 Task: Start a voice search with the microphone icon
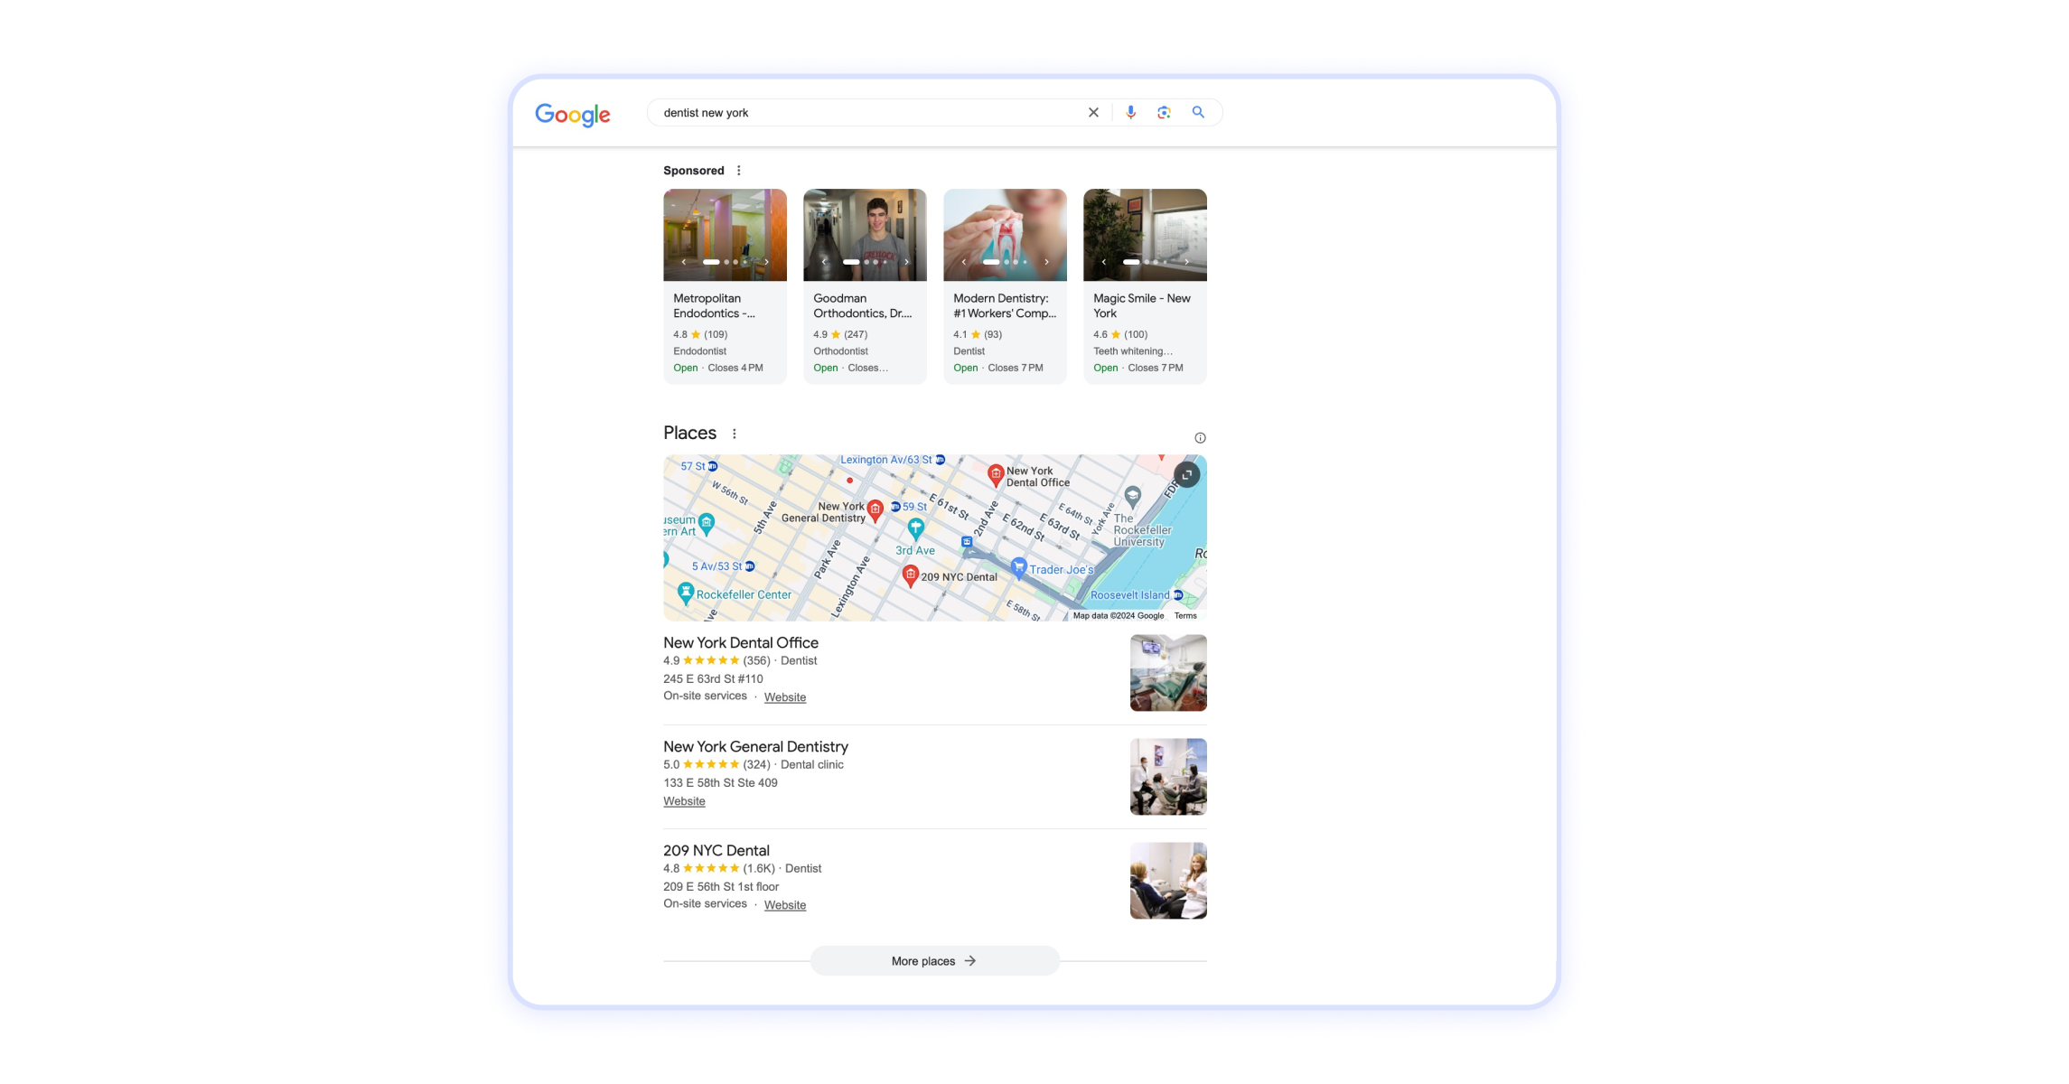pyautogui.click(x=1130, y=112)
